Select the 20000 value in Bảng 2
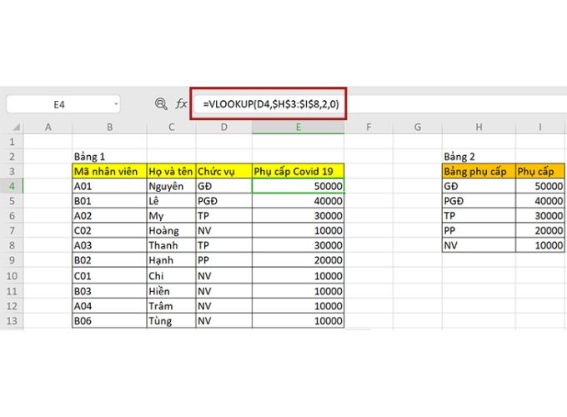567x417 pixels. point(539,231)
